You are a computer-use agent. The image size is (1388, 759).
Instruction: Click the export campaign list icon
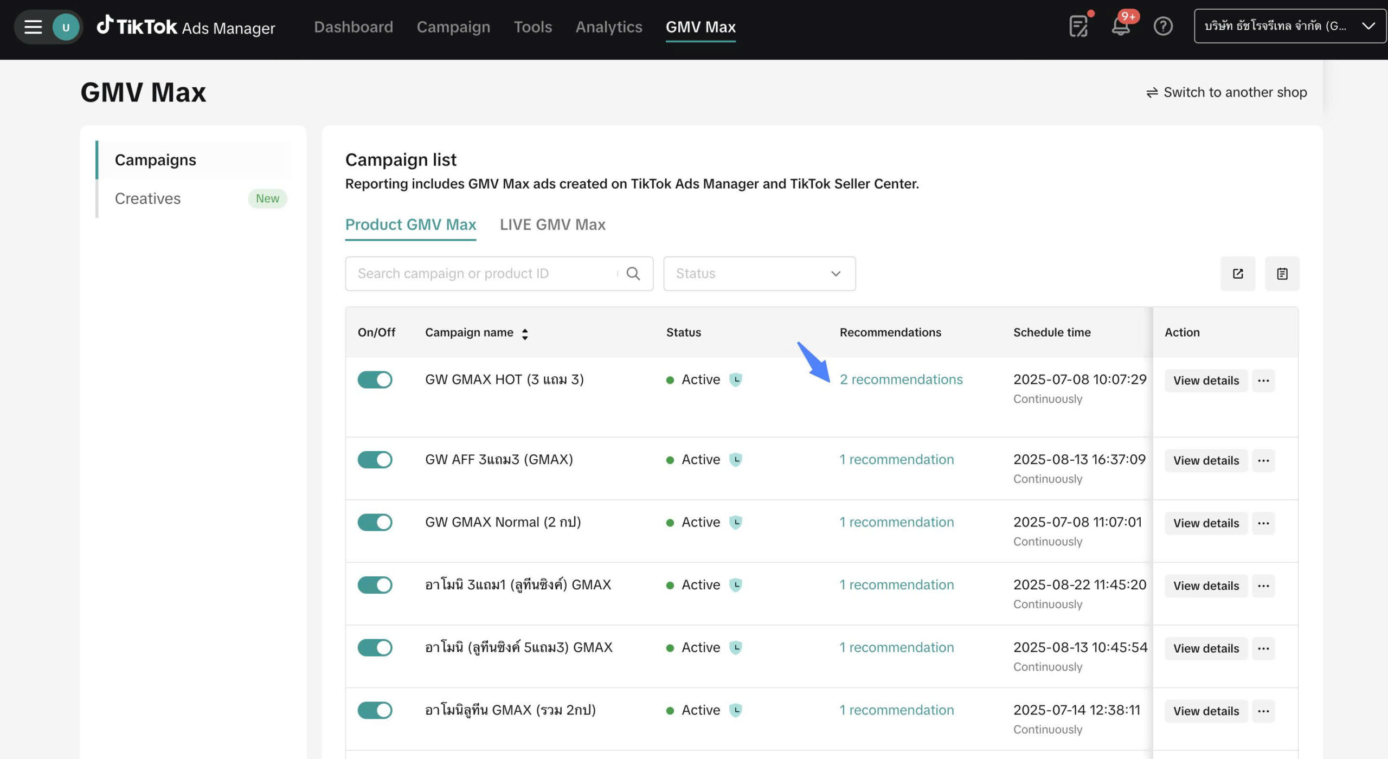[1237, 274]
